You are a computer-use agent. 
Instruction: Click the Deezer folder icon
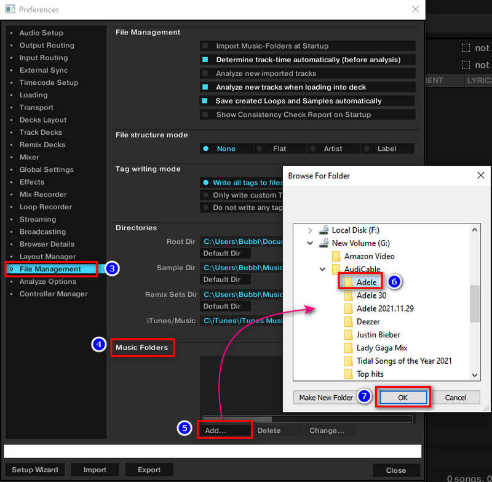348,322
